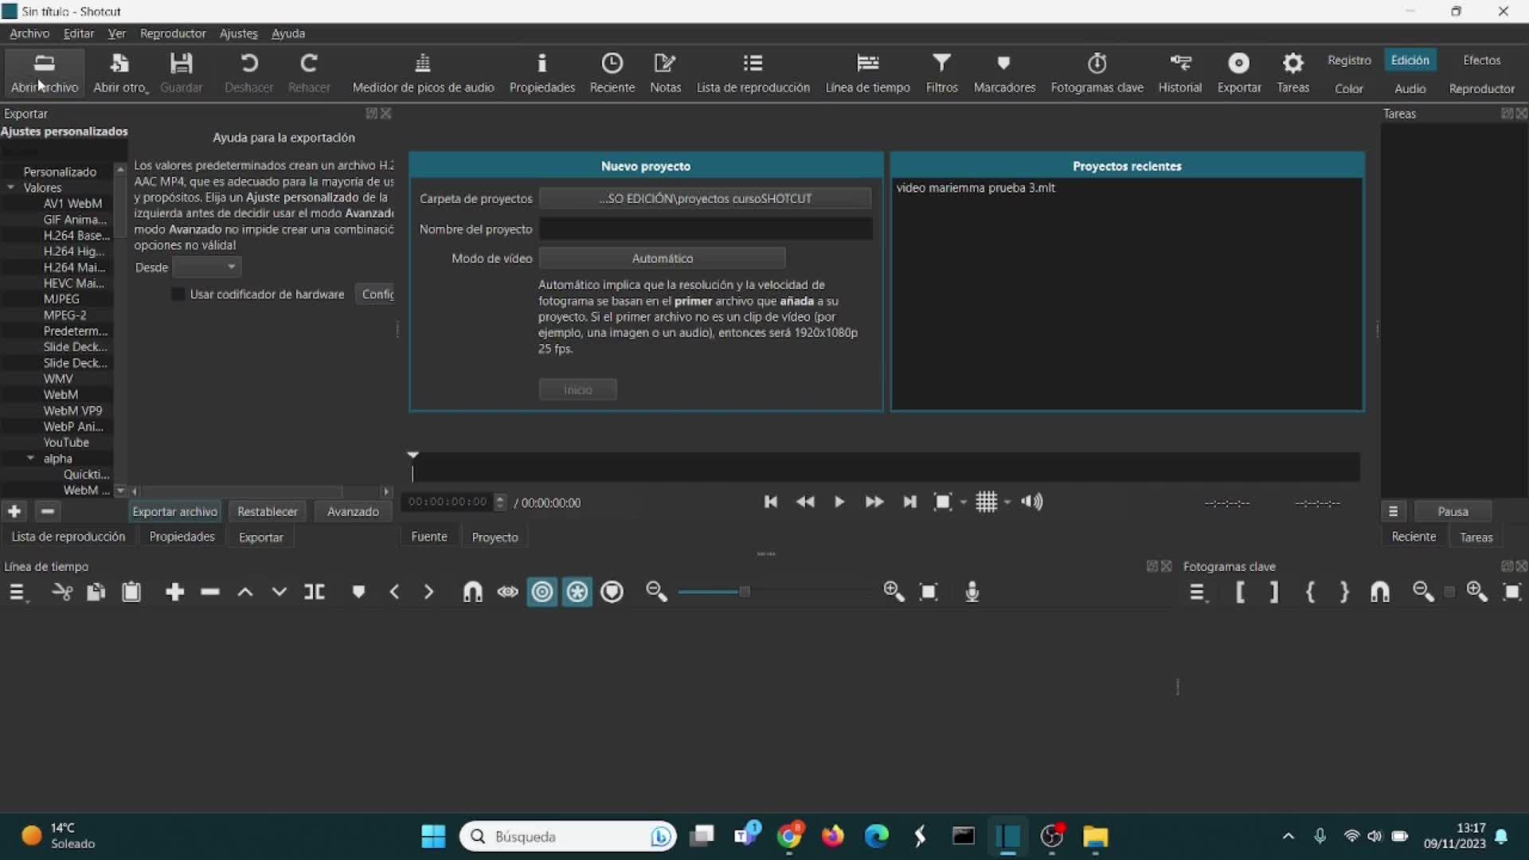Click the split at playhead timeline icon
Image resolution: width=1529 pixels, height=860 pixels.
(x=315, y=592)
